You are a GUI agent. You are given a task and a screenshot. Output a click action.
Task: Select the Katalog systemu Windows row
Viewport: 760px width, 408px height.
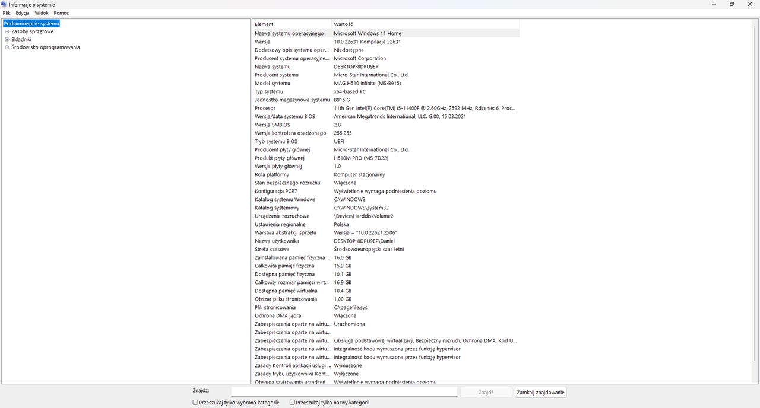[x=386, y=200]
